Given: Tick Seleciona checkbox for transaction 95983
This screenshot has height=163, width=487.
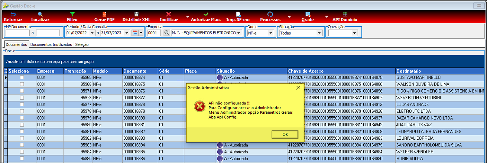Looking at the screenshot, I should click(x=22, y=144).
